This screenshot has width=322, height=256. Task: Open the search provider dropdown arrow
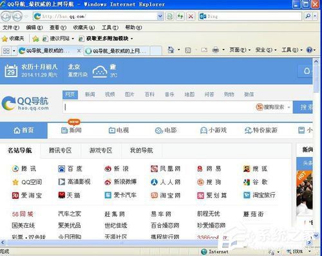pyautogui.click(x=315, y=16)
